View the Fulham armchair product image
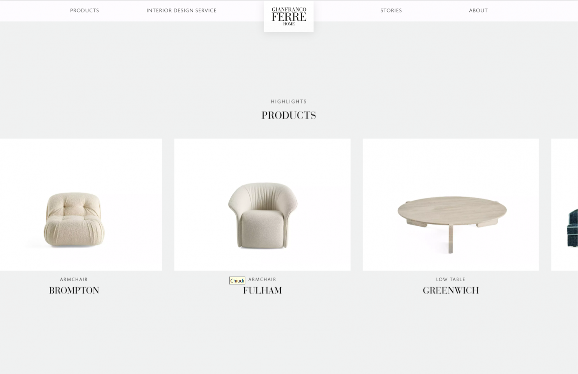 pyautogui.click(x=262, y=205)
